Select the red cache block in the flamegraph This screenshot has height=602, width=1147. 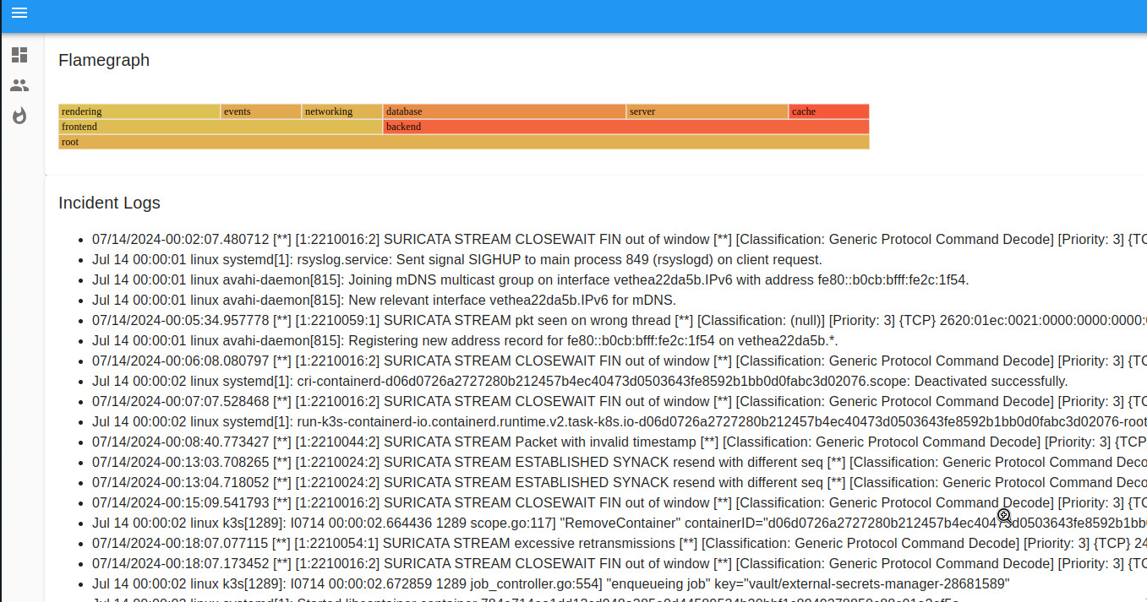pyautogui.click(x=827, y=111)
